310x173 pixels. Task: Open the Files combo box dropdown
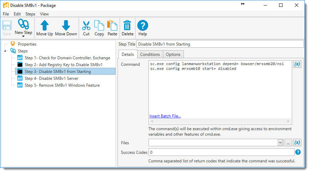coord(280,143)
